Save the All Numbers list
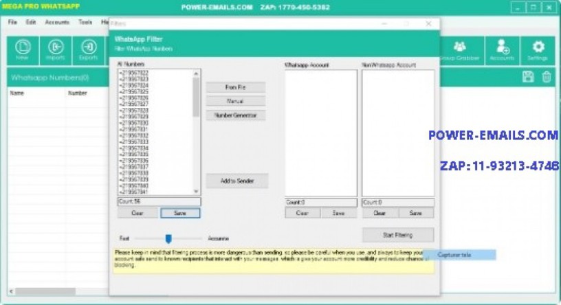Viewport: 561px width, 305px height. 180,213
